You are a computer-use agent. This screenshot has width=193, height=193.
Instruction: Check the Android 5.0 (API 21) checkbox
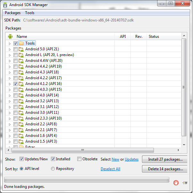click(x=15, y=49)
